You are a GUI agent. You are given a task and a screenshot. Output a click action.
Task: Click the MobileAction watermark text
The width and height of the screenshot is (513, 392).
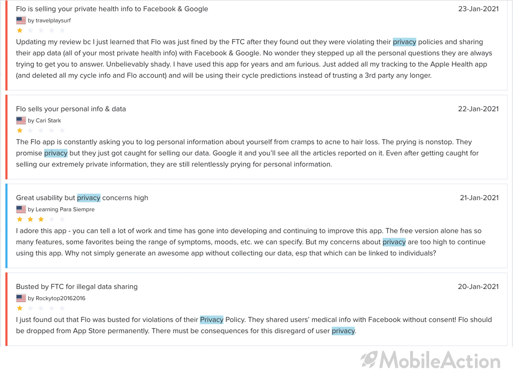[440, 360]
